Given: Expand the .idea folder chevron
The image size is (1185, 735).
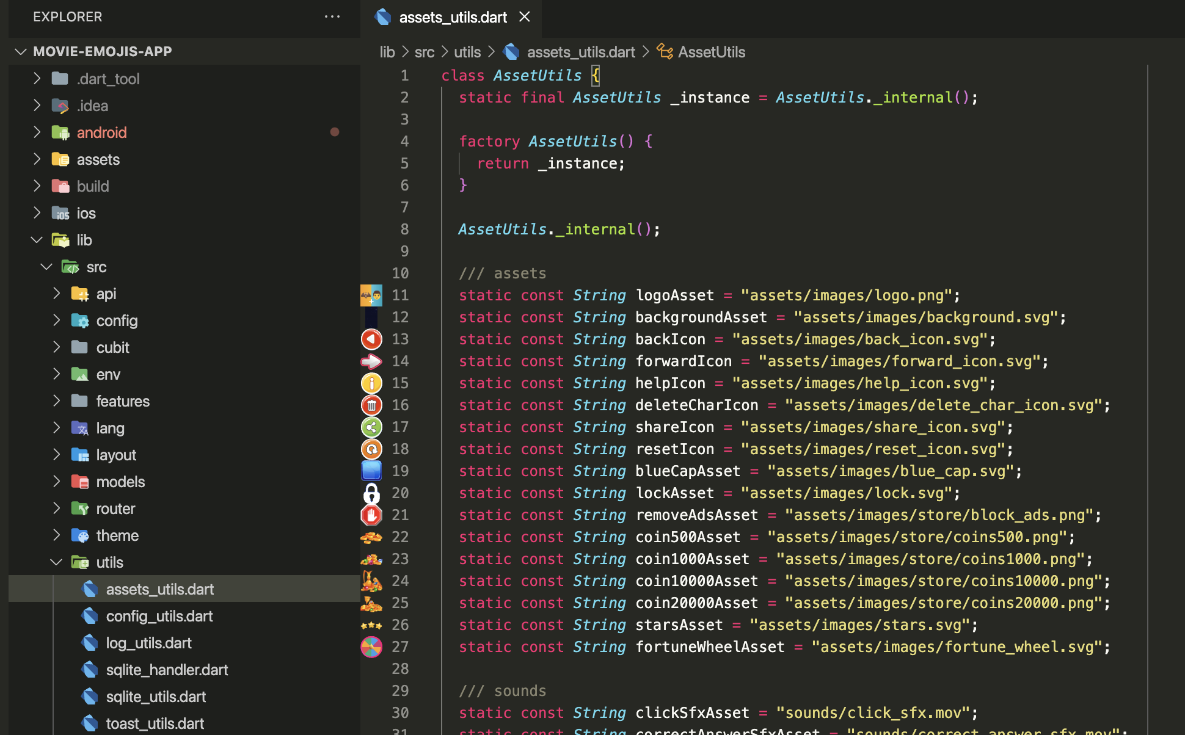Looking at the screenshot, I should 37,105.
